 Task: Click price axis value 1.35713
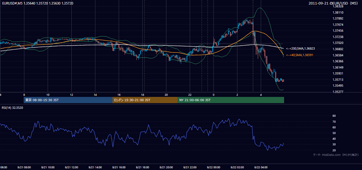tap(338, 80)
